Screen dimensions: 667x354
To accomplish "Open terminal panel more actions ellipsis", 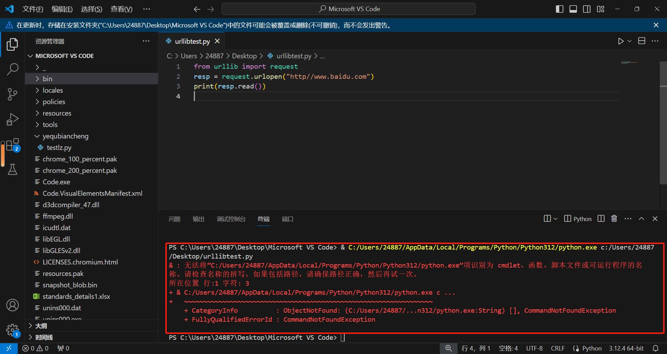I will 628,219.
